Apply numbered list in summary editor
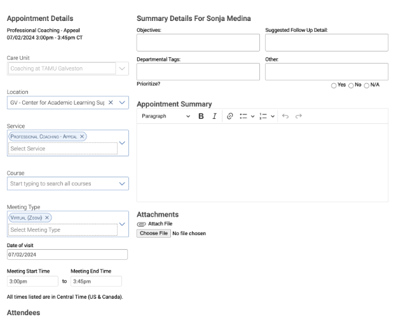The image size is (417, 319). coord(263,116)
